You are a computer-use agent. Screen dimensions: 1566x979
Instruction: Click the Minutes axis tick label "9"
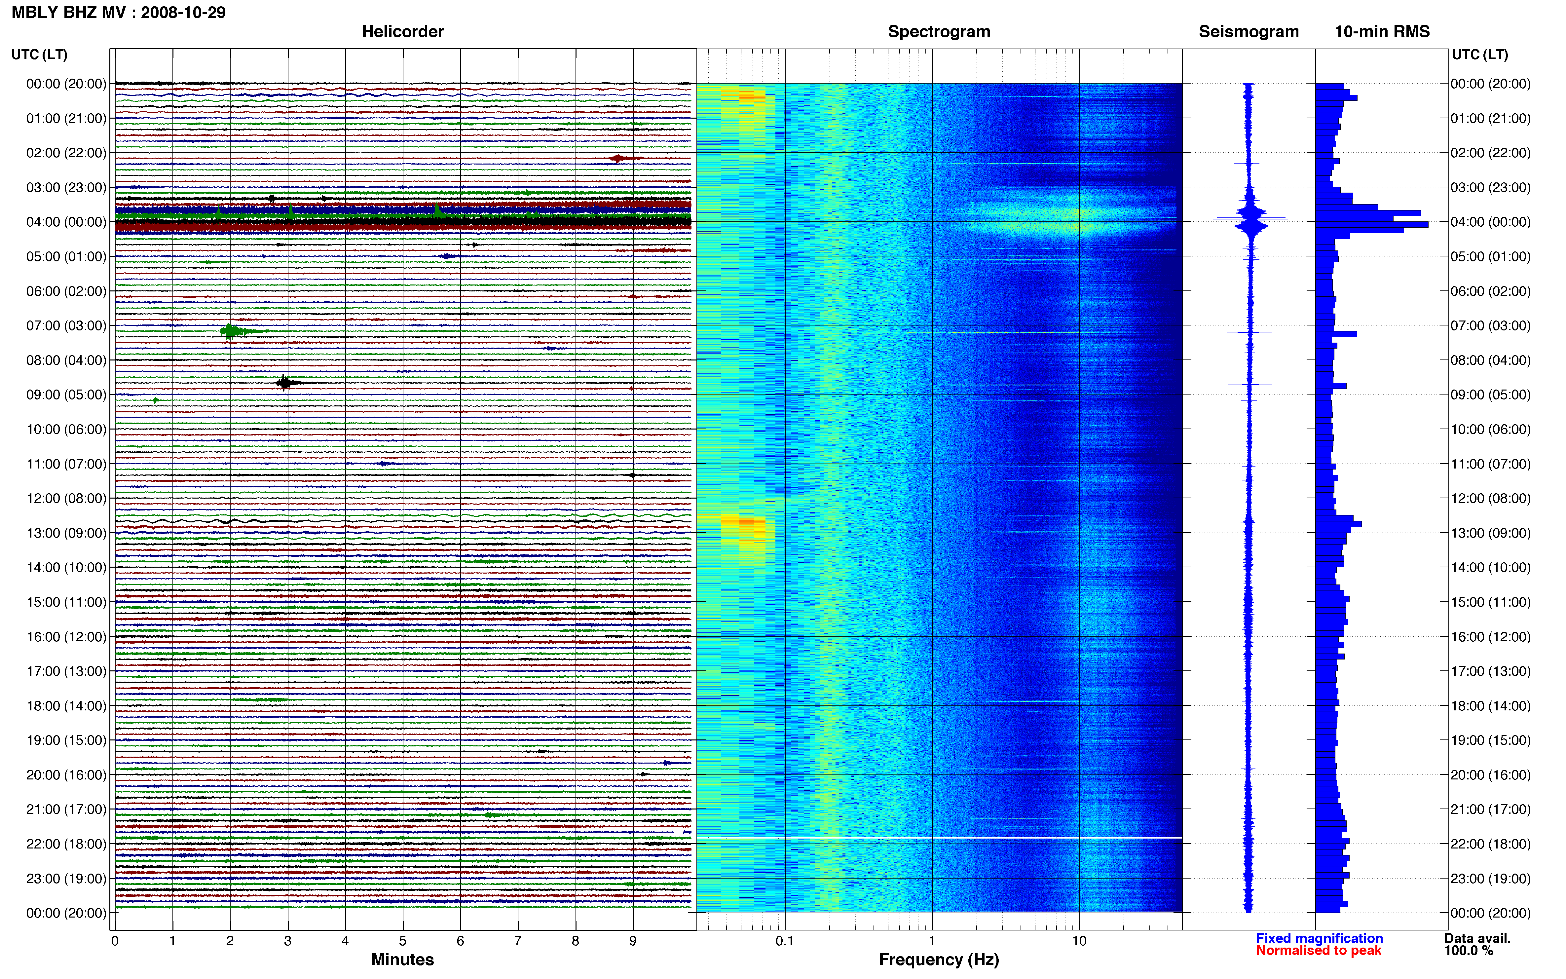[633, 941]
